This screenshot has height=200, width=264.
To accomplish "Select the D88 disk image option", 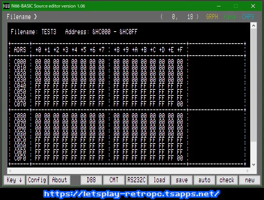I will coord(91,180).
